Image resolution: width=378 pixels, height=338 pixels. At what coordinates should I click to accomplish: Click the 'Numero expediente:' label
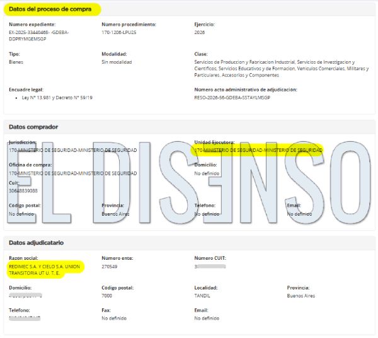click(32, 25)
